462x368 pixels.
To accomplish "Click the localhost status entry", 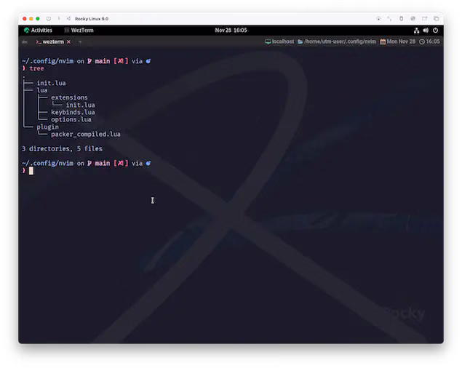I will click(279, 41).
